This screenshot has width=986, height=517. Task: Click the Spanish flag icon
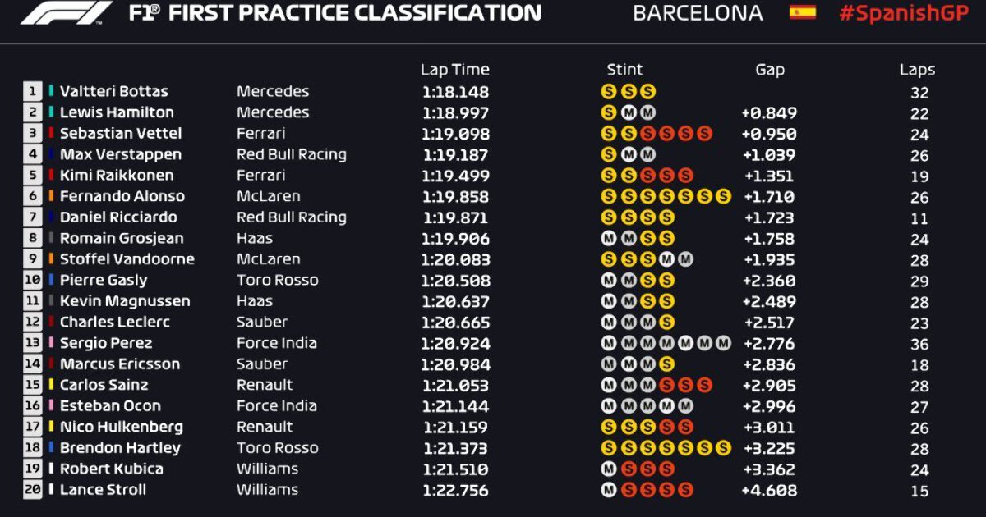click(802, 12)
